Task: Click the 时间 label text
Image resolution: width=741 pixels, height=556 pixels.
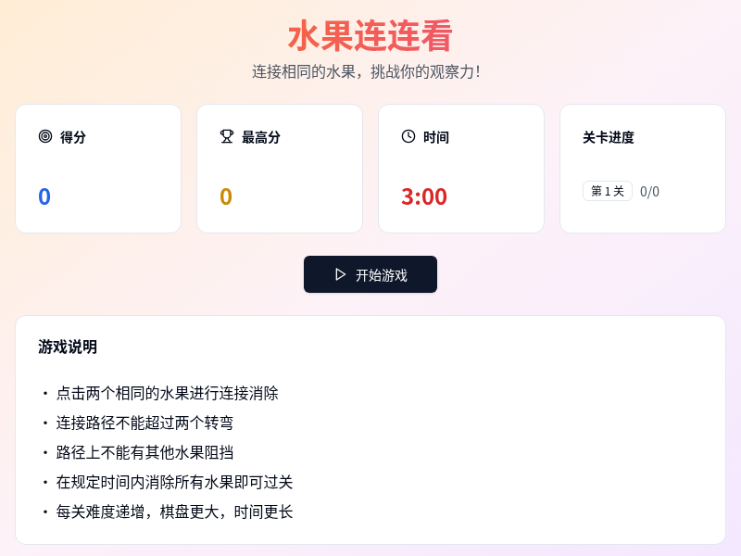Action: (436, 137)
